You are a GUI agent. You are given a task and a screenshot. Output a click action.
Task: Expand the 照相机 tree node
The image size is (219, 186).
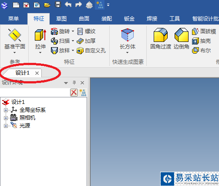pos(6,118)
